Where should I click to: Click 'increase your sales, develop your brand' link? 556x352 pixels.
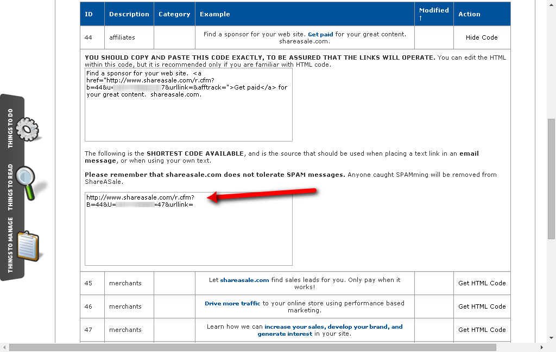[333, 327]
